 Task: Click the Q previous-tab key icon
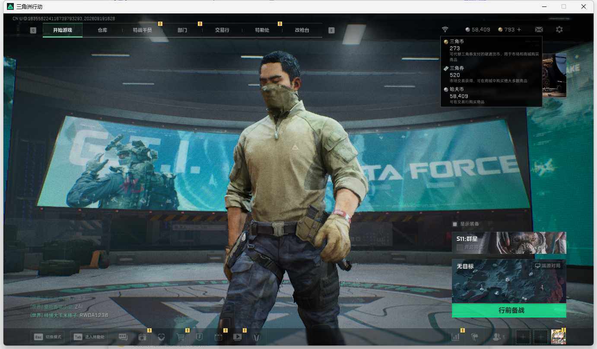coord(33,30)
